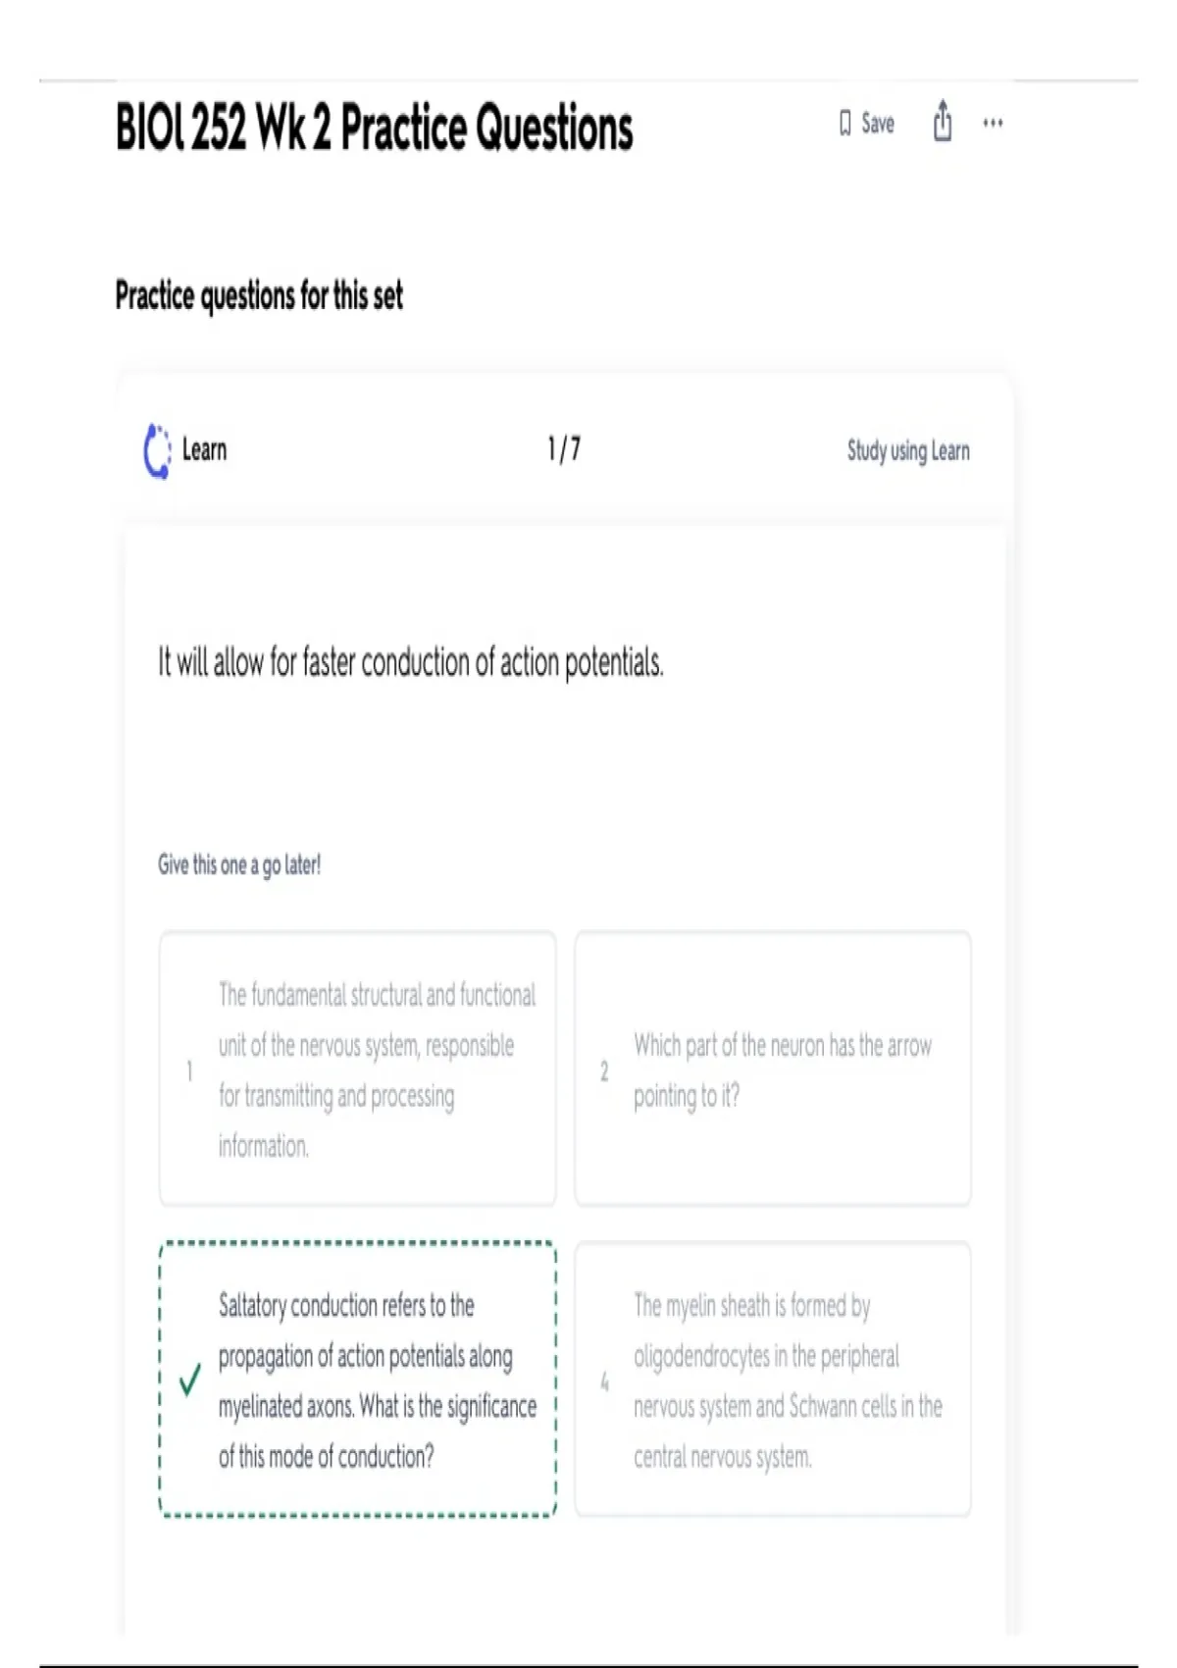Click the prompt about faster conduction of action potentials
The image size is (1177, 1668).
pos(411,663)
